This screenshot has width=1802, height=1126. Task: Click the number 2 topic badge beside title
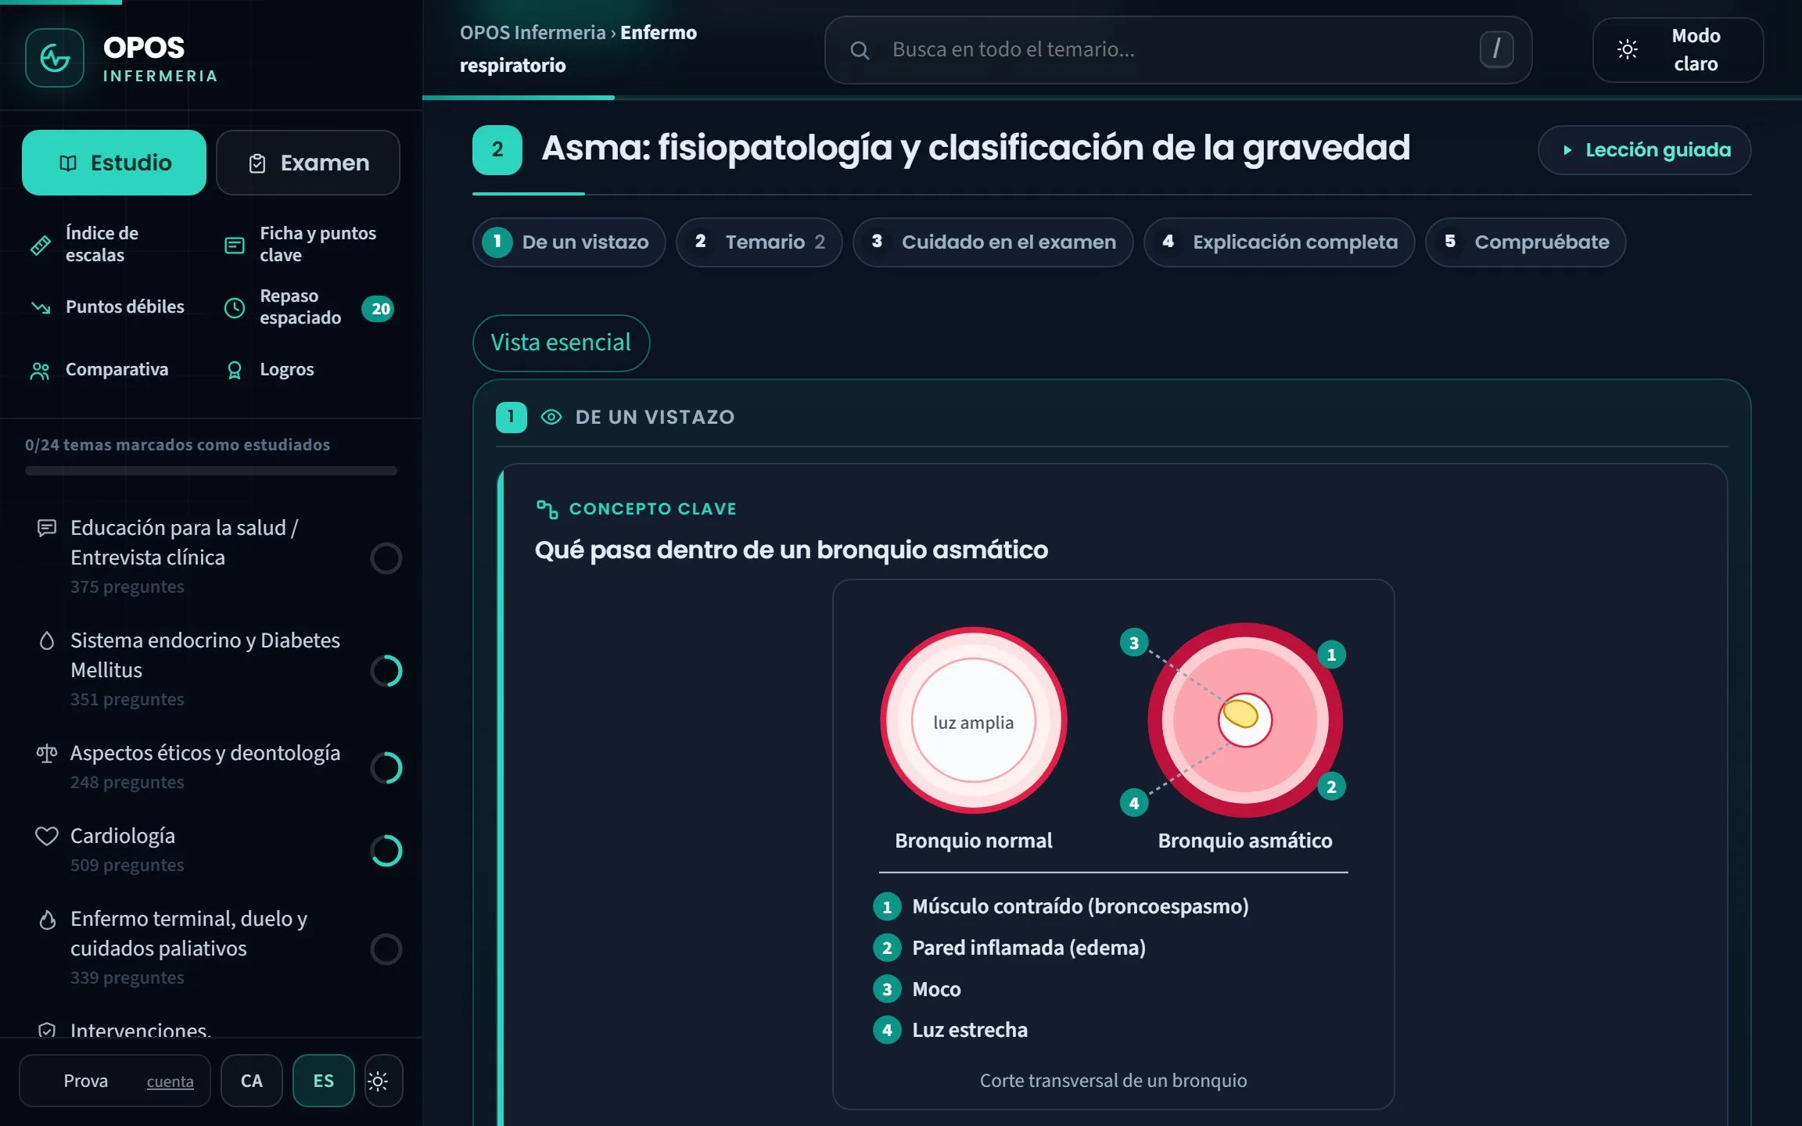pos(497,150)
